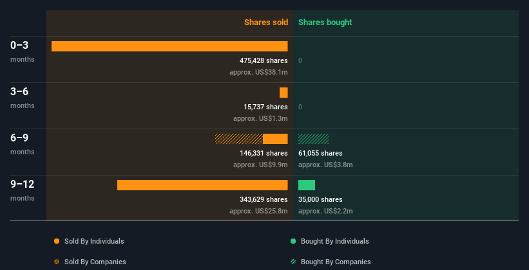Click the 0 bought value for 0–3 months

click(x=300, y=60)
